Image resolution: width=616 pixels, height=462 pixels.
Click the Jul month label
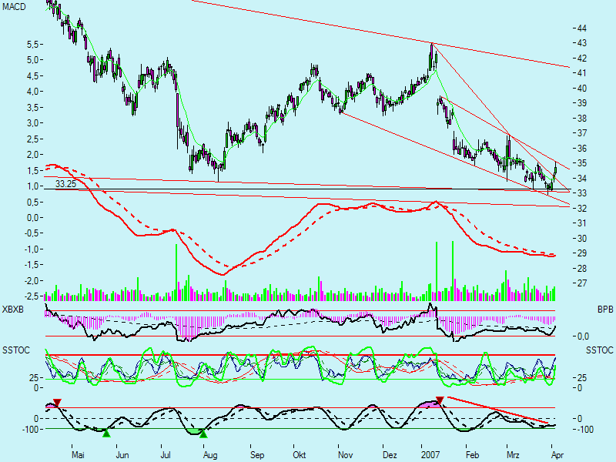tap(166, 455)
